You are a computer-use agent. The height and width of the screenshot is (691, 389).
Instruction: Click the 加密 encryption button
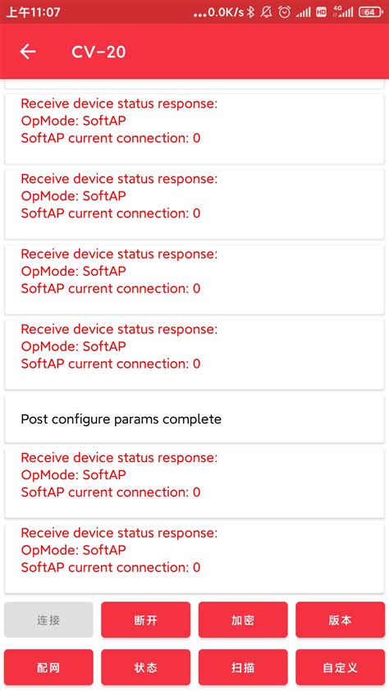click(243, 620)
